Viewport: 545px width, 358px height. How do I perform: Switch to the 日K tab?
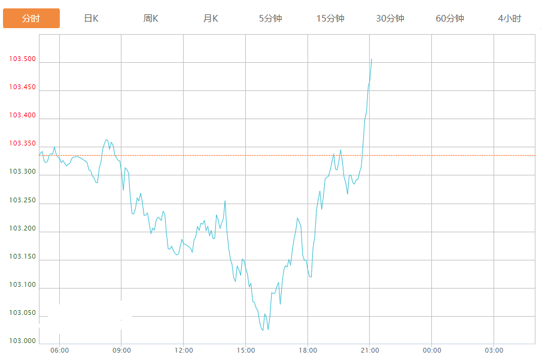coord(91,19)
